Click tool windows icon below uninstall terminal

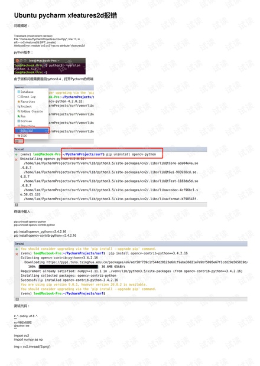pos(17,205)
